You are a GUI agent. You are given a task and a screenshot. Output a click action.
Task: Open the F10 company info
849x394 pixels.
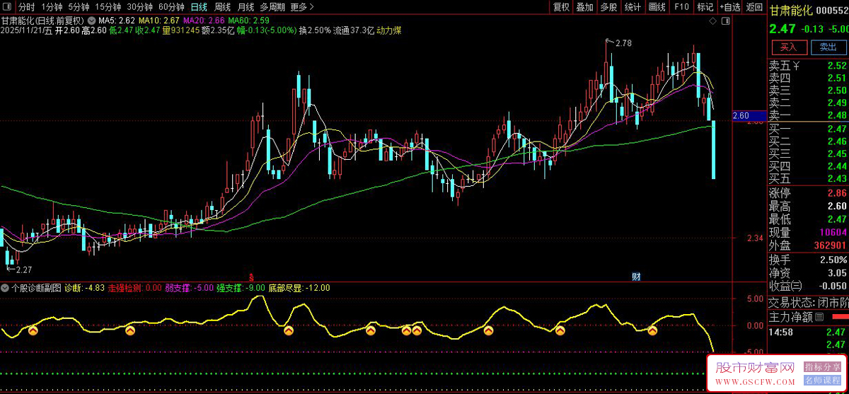(681, 7)
